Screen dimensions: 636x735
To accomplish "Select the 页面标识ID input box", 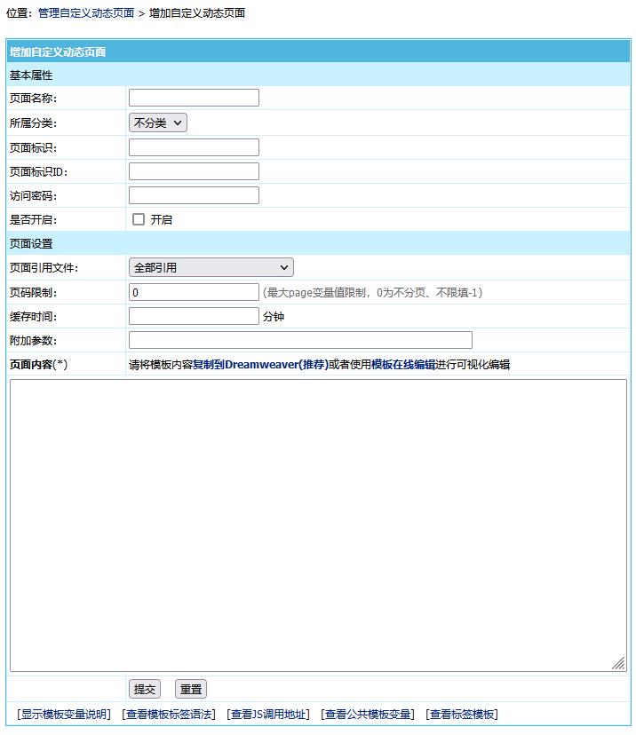I will pyautogui.click(x=194, y=171).
